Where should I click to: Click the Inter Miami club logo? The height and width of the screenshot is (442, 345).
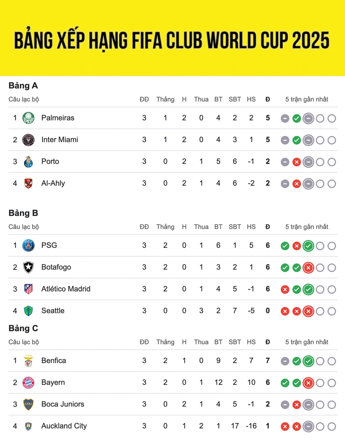[28, 140]
